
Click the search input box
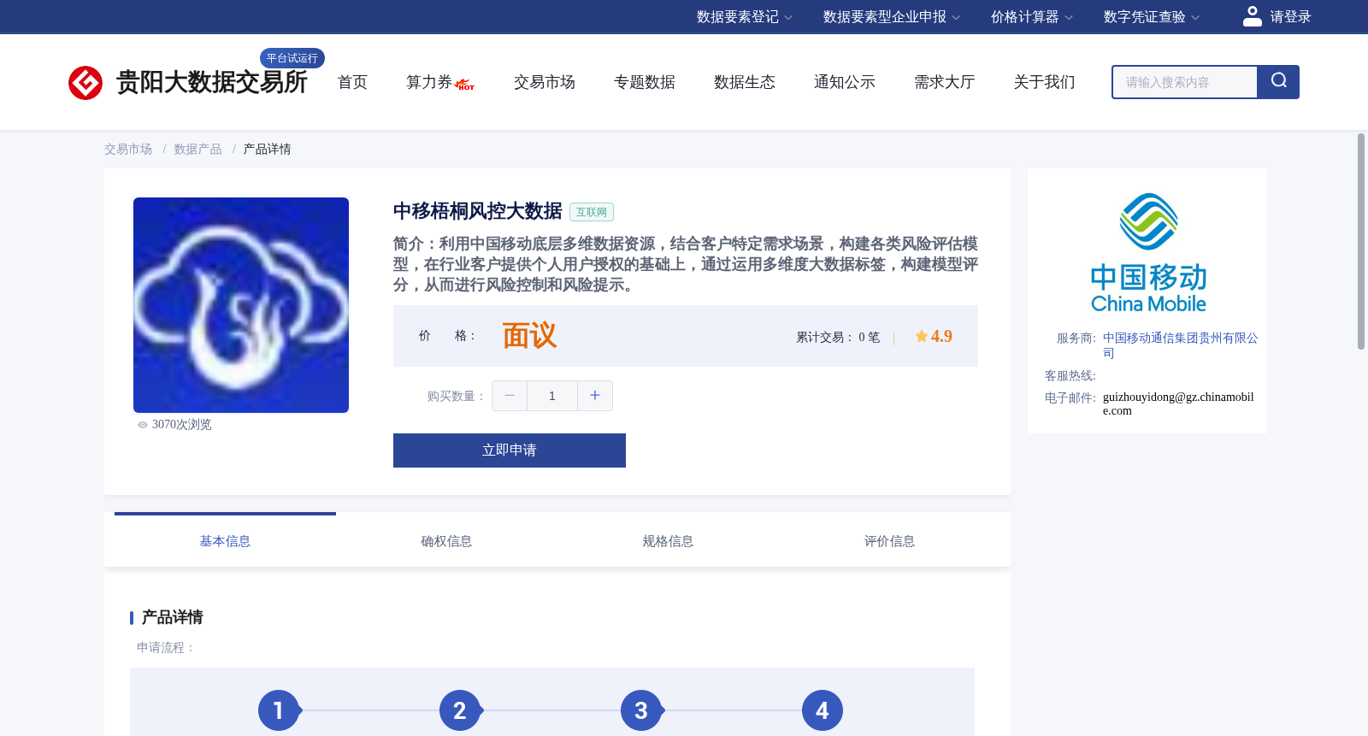pos(1184,82)
